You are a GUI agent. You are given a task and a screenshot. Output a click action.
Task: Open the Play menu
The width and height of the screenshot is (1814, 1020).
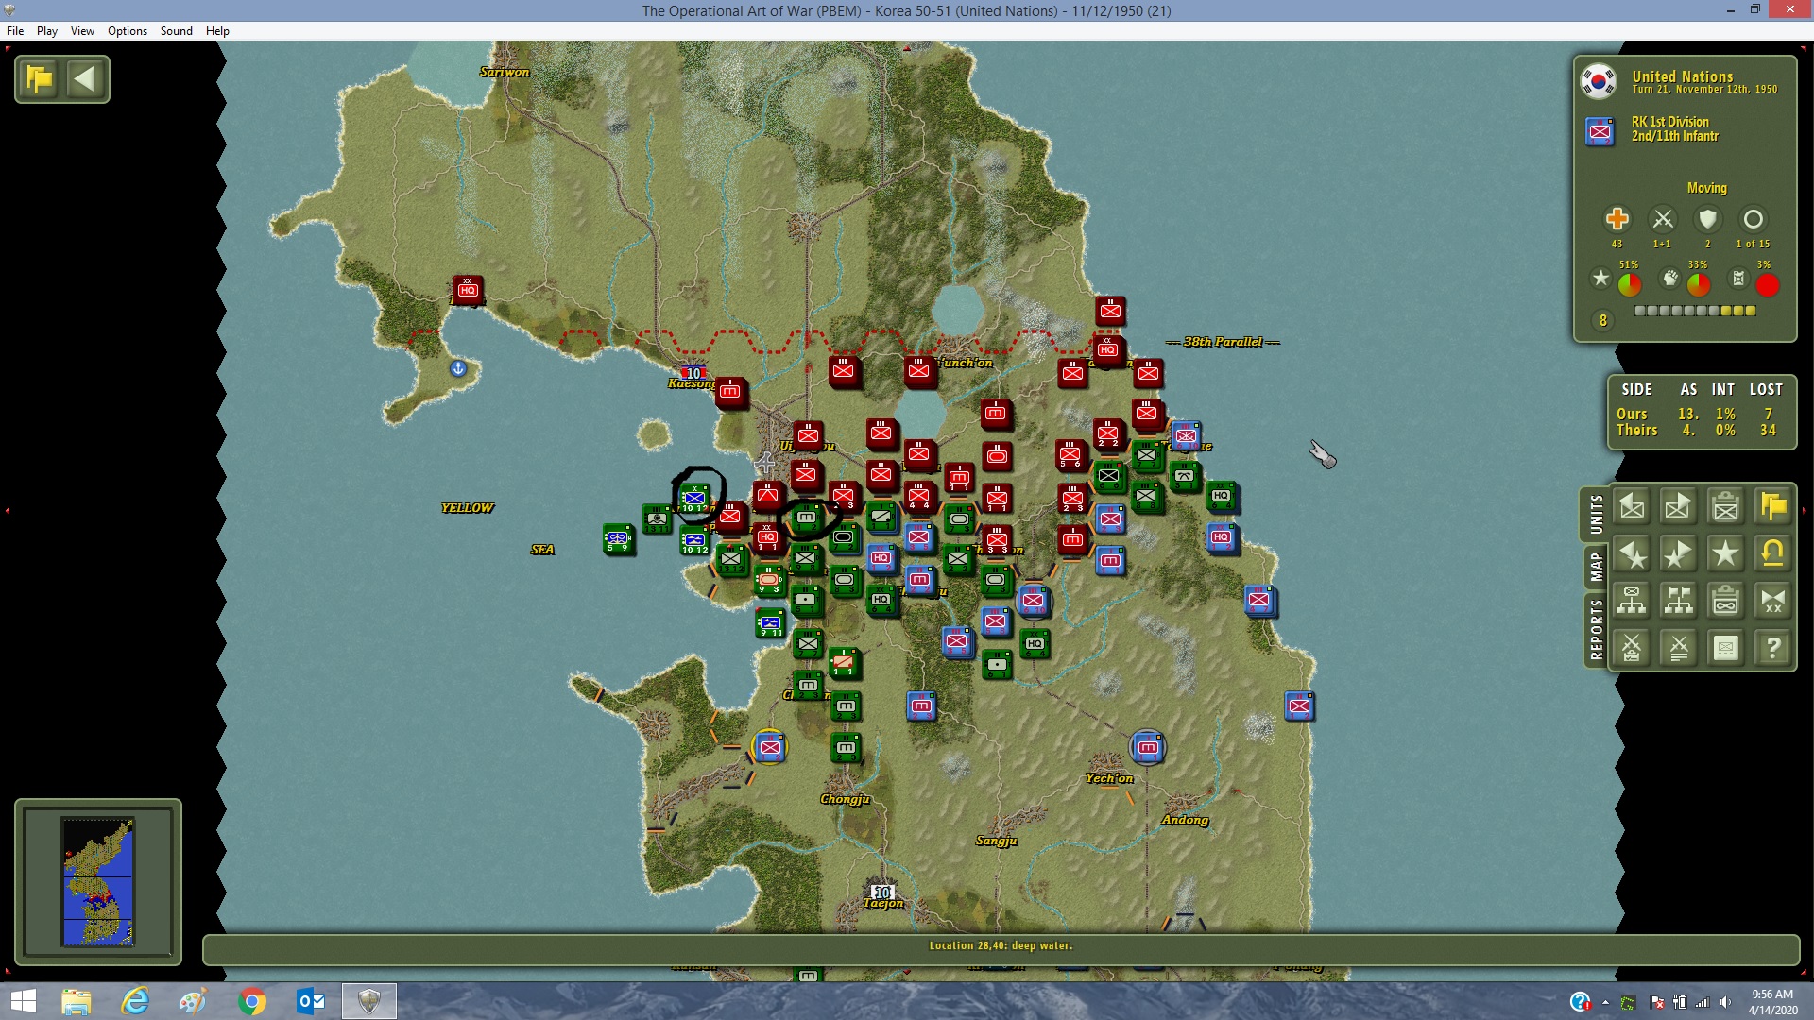click(x=47, y=31)
